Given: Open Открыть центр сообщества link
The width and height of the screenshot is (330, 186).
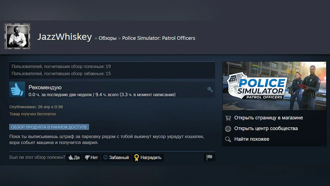Looking at the screenshot, I should click(266, 128).
